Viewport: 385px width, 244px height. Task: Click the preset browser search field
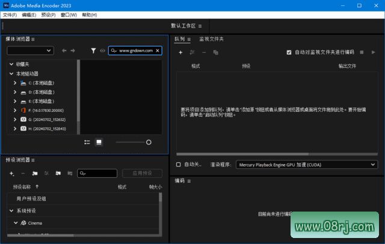point(97,173)
